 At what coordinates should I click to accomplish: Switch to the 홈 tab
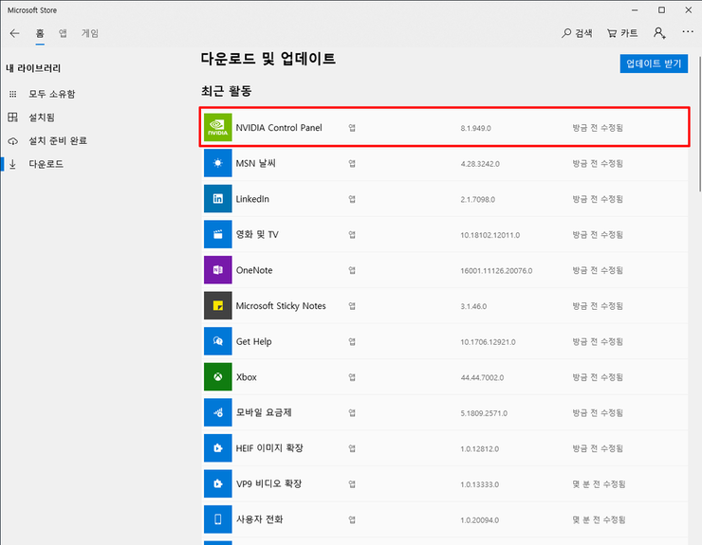click(40, 33)
